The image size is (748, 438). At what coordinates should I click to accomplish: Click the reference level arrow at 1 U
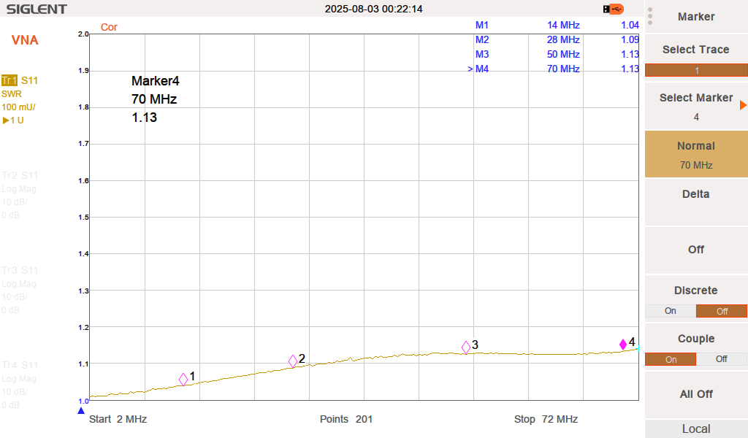[5, 120]
